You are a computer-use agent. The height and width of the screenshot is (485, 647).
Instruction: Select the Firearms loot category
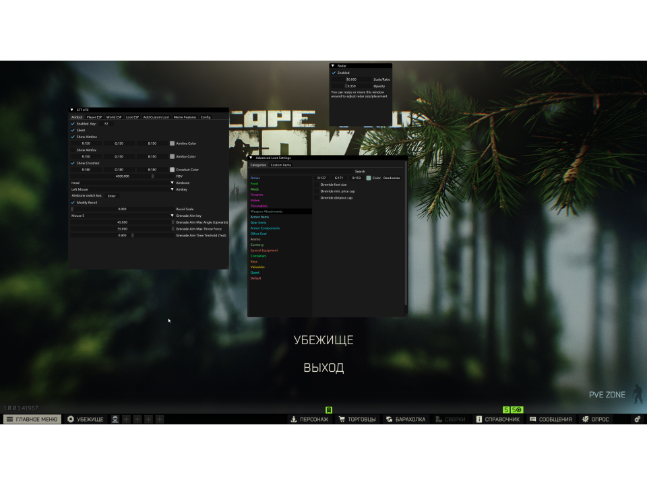(x=257, y=195)
